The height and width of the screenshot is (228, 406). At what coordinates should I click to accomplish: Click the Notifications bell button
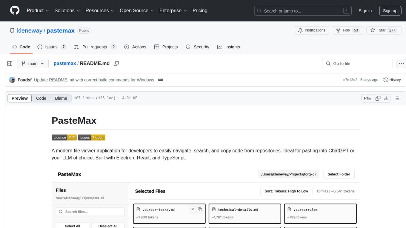(x=312, y=30)
